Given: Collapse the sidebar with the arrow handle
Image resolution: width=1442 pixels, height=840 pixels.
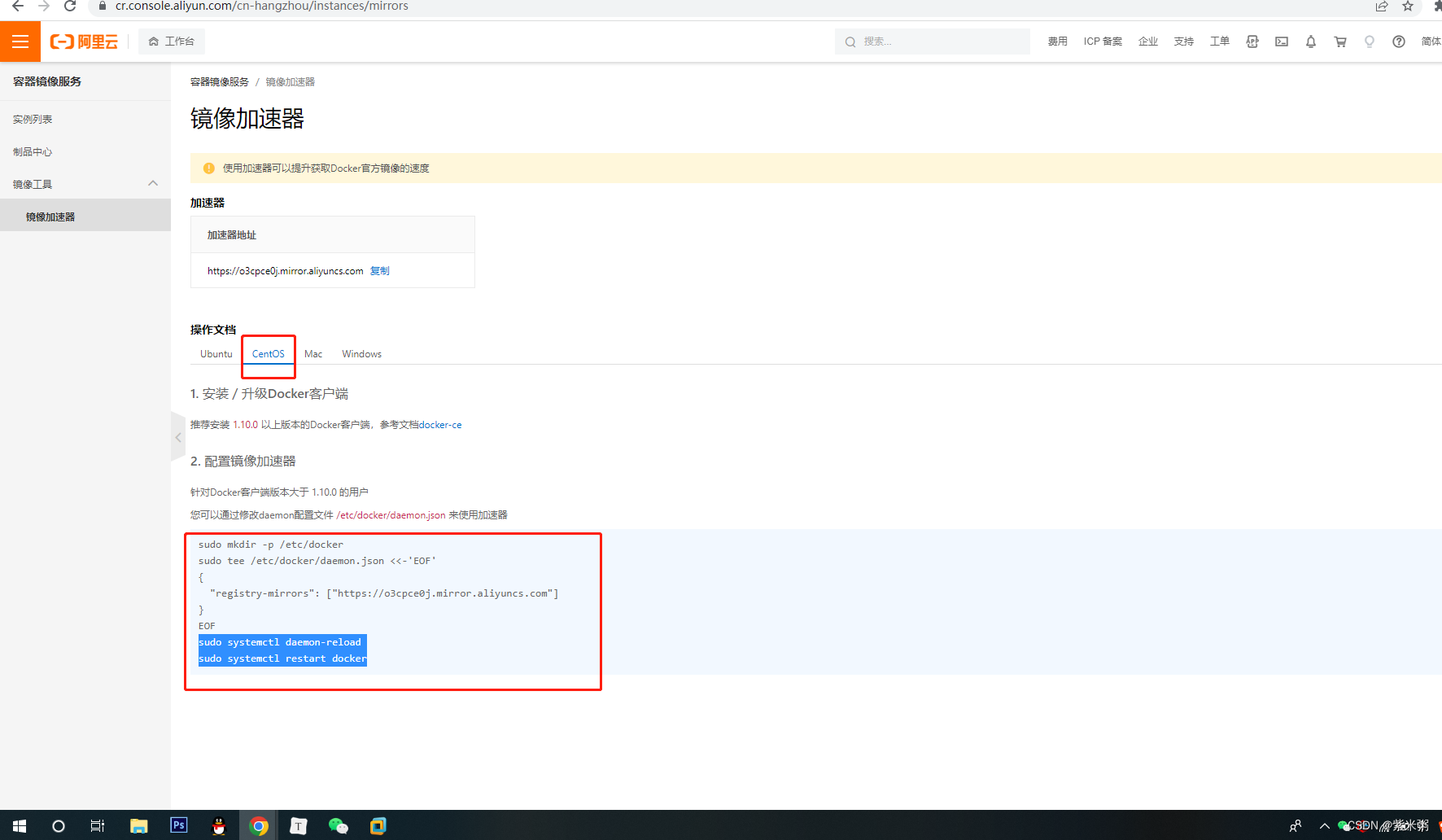Looking at the screenshot, I should point(178,437).
